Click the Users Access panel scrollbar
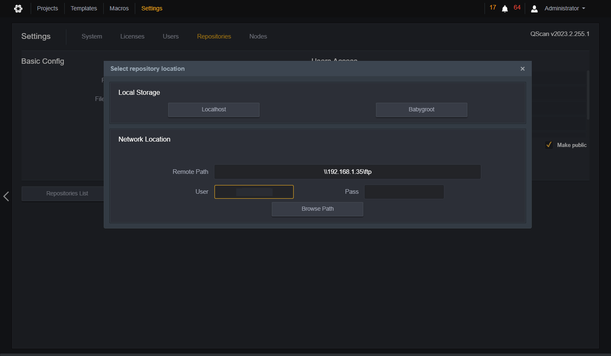The height and width of the screenshot is (356, 611). pos(588,95)
